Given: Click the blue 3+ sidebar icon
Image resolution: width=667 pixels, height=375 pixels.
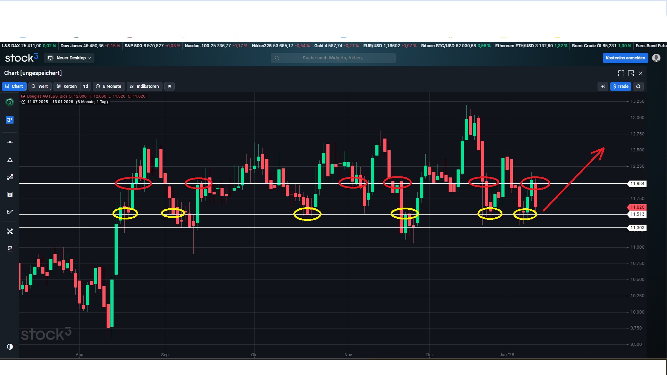Looking at the screenshot, I should click(10, 120).
